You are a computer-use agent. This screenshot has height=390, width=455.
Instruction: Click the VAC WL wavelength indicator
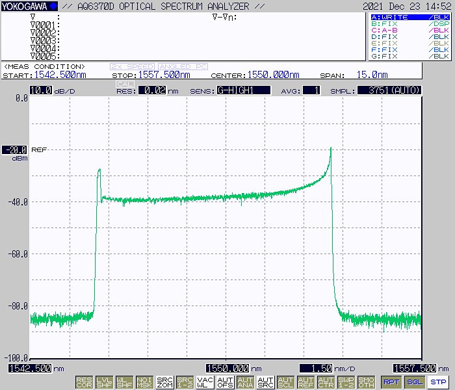[x=205, y=382]
